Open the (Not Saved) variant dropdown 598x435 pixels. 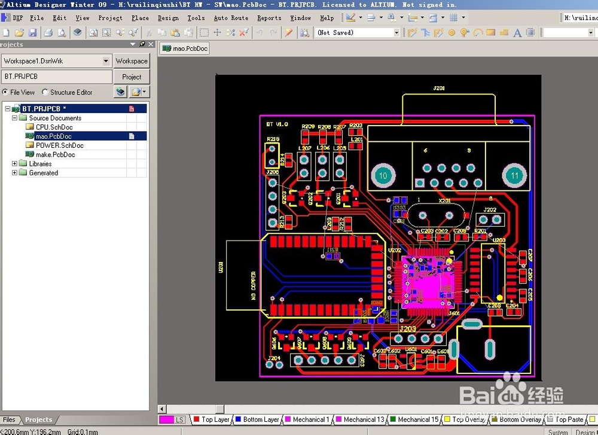click(396, 33)
